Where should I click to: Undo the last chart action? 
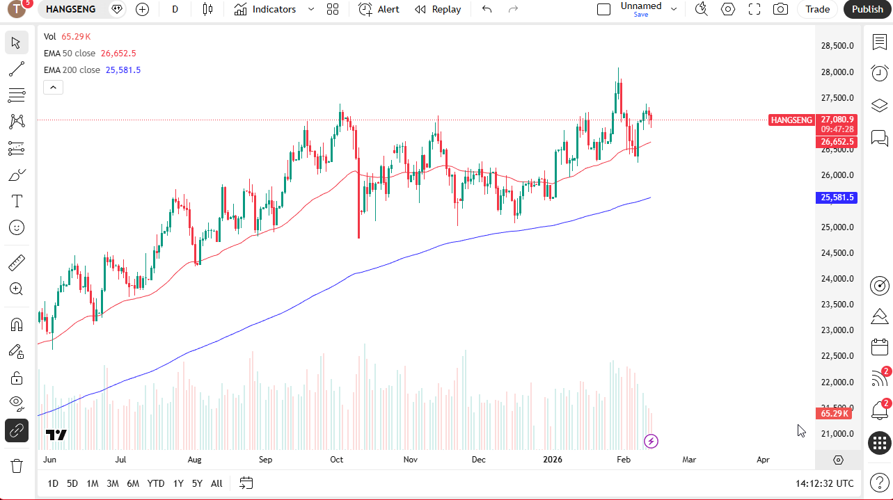click(487, 9)
